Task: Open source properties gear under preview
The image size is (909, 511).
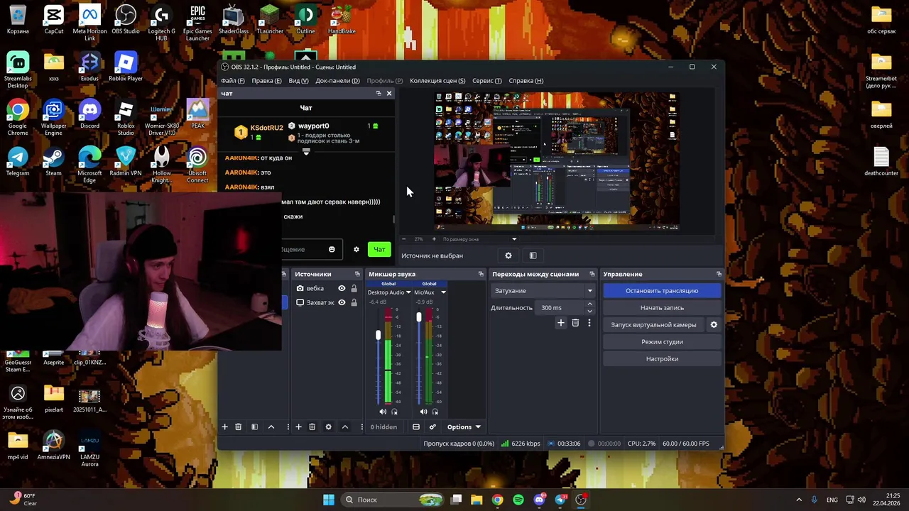Action: point(508,255)
